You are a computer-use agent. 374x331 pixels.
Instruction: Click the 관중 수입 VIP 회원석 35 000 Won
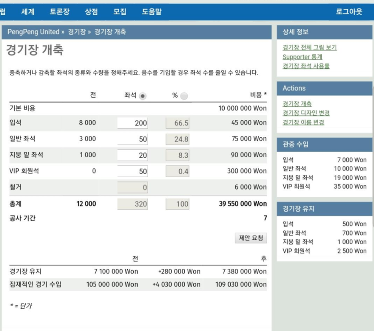point(350,186)
